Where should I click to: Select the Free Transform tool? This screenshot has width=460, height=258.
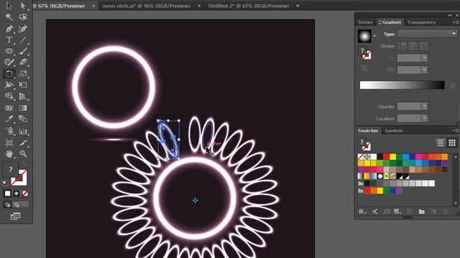tap(23, 85)
